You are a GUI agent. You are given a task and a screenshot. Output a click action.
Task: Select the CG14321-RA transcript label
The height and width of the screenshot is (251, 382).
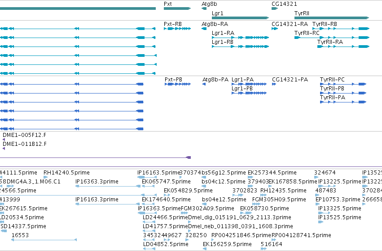click(290, 24)
